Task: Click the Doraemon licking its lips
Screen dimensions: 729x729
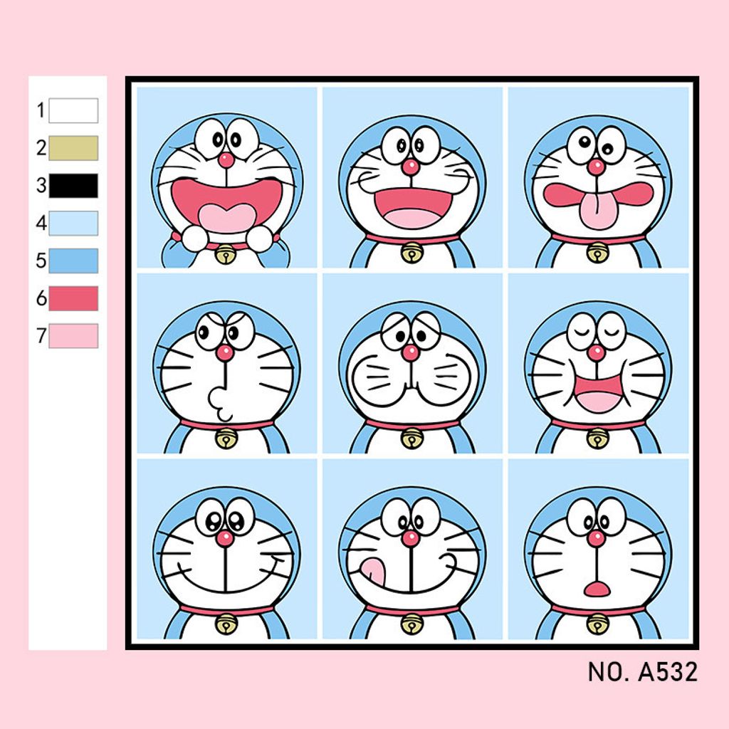Action: pos(412,549)
